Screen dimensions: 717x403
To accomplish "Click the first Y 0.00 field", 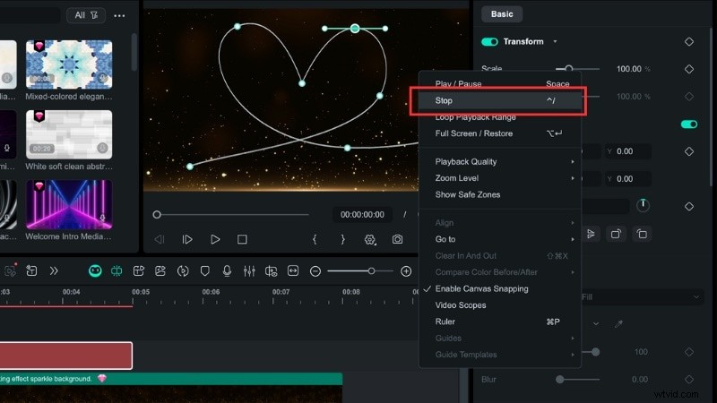I will tap(627, 151).
